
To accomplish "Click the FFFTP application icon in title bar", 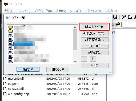I will point(6,4).
